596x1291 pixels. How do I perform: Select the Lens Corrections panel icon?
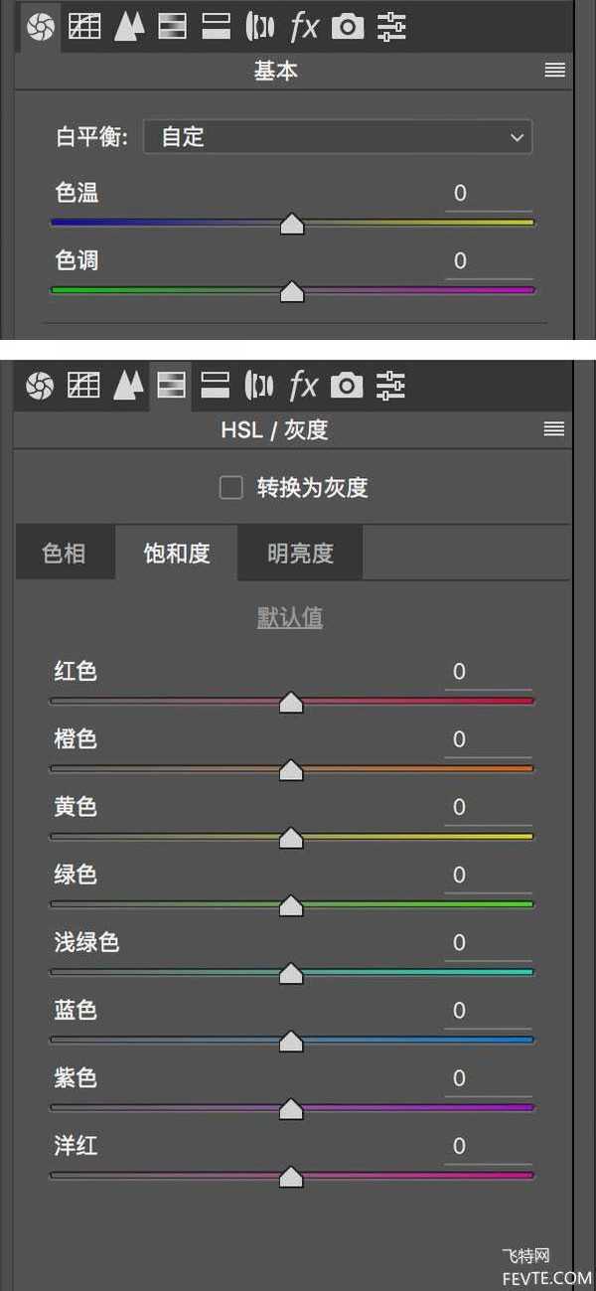click(x=260, y=26)
